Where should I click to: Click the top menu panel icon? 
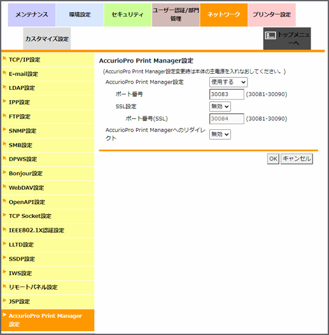270,36
